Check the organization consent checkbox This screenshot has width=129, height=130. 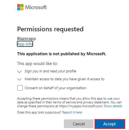(20, 88)
